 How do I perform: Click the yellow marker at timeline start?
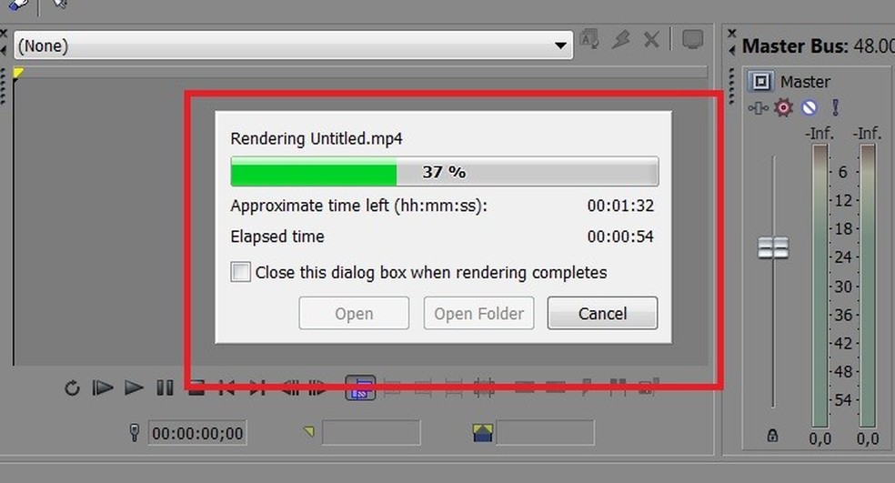point(17,73)
